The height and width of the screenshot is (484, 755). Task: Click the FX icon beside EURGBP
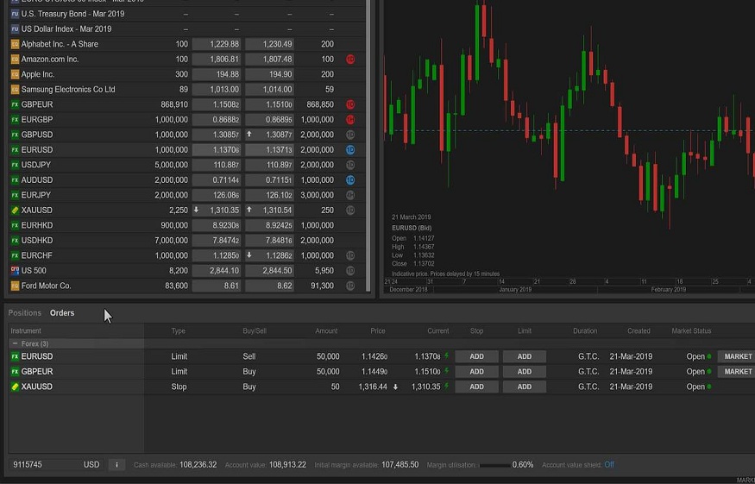pyautogui.click(x=15, y=119)
